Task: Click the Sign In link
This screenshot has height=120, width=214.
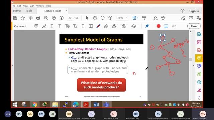Action: pos(194,11)
